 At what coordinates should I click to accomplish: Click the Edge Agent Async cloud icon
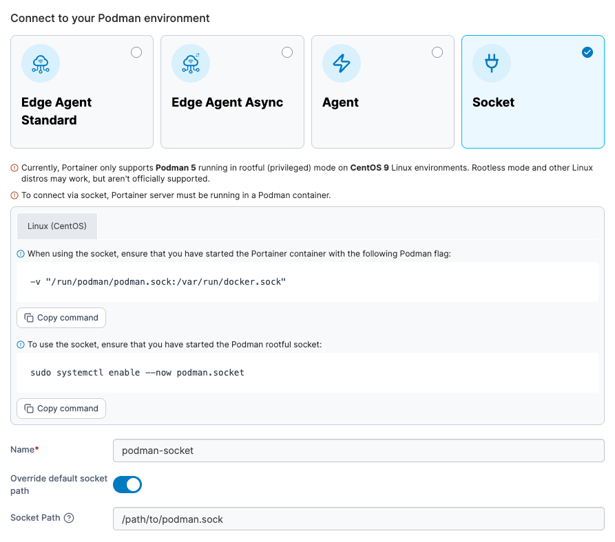coord(191,64)
